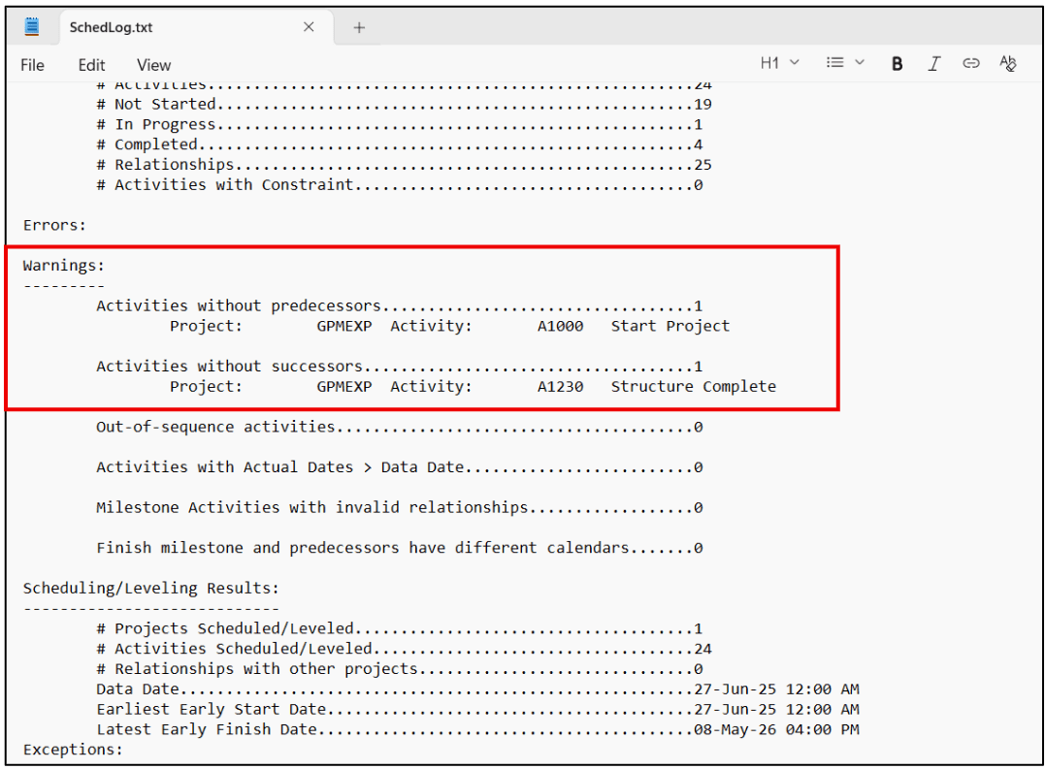Click the clear formatting icon
Screen dimensions: 1046x769
[x=1008, y=64]
